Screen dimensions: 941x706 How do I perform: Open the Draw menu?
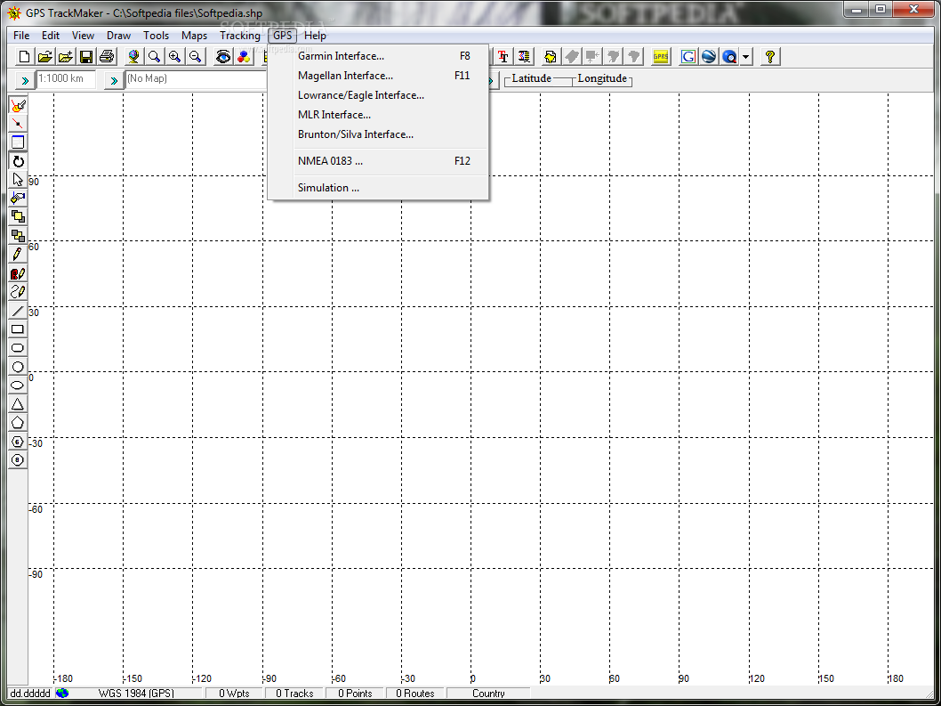click(x=119, y=36)
